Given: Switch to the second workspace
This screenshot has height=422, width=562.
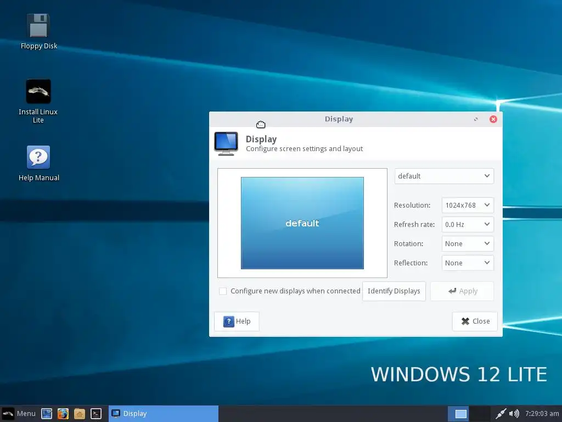Looking at the screenshot, I should pos(480,414).
